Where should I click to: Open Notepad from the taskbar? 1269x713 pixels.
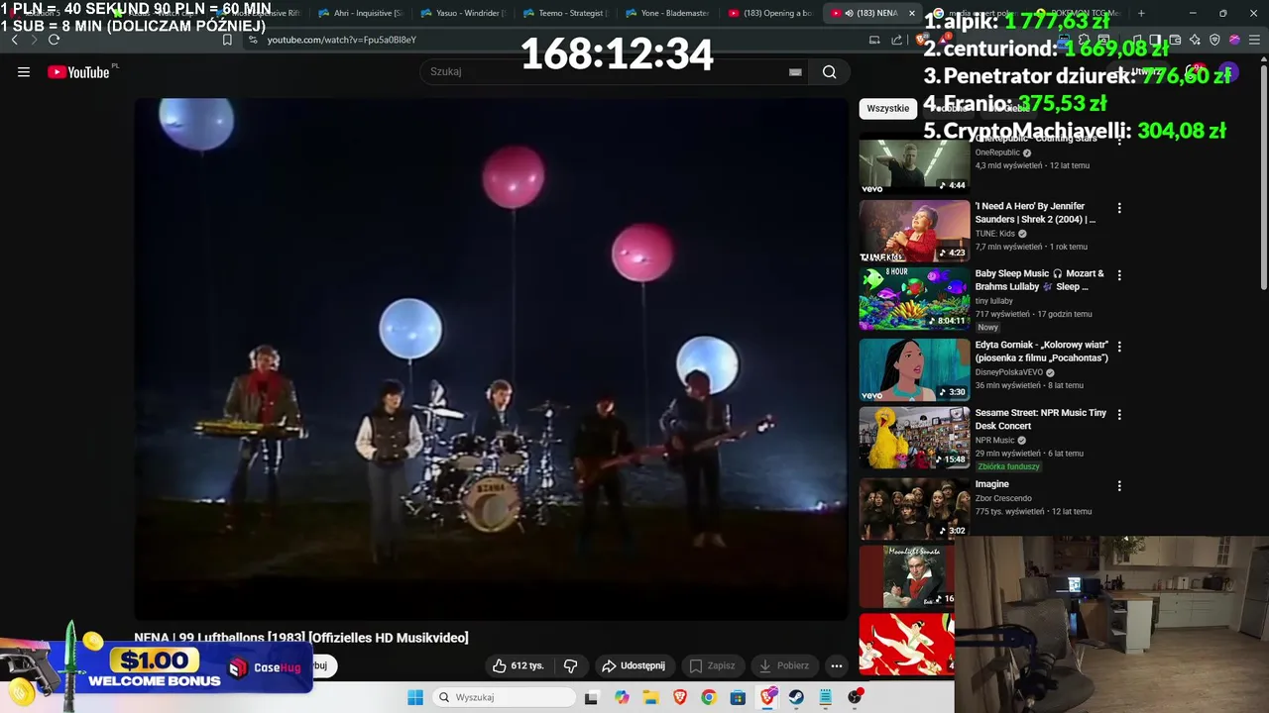tap(825, 697)
